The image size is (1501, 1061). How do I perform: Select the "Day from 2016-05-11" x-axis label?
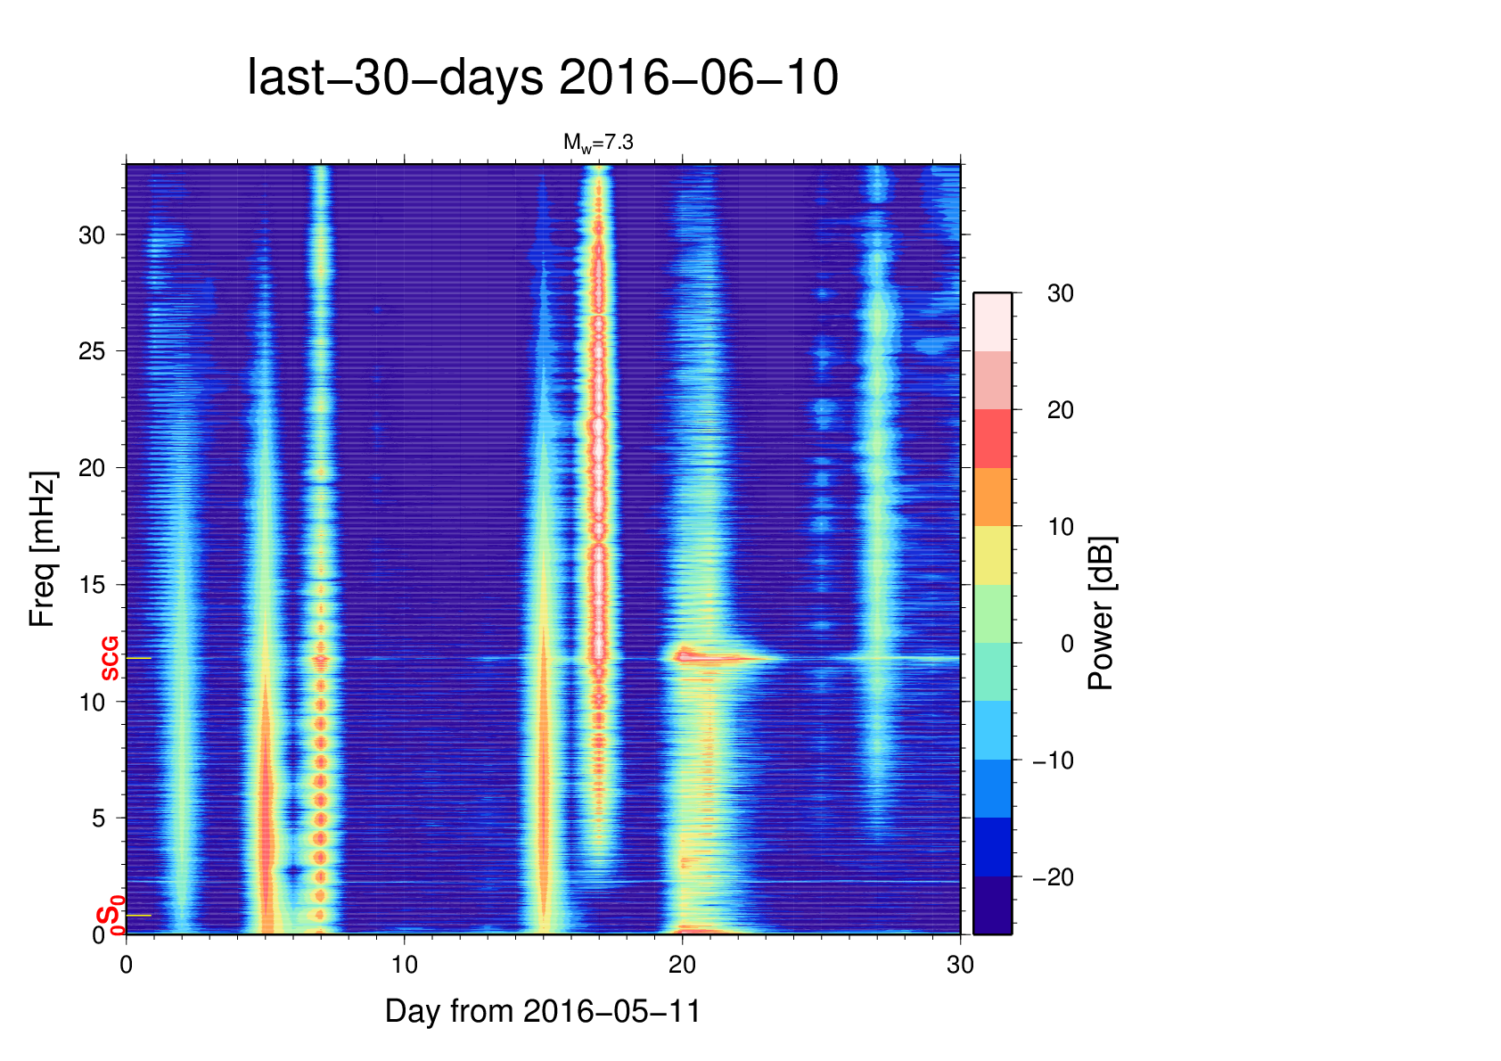[x=543, y=1011]
